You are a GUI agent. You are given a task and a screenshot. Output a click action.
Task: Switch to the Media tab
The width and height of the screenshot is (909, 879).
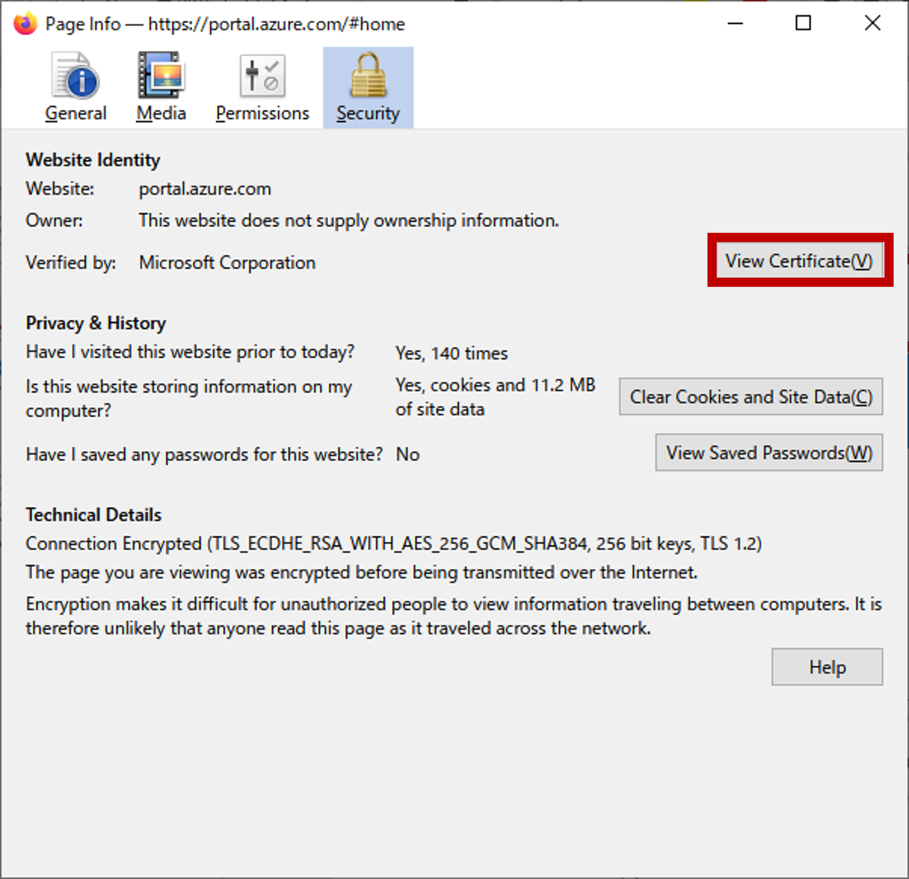click(x=161, y=113)
